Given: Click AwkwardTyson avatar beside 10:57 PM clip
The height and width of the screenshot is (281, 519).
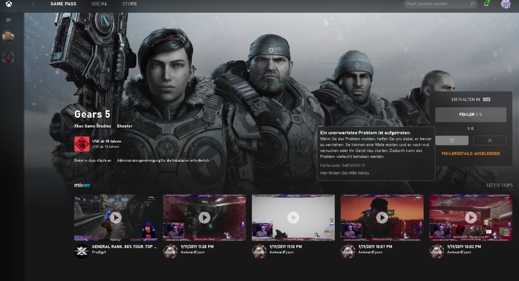Looking at the screenshot, I should coord(348,251).
